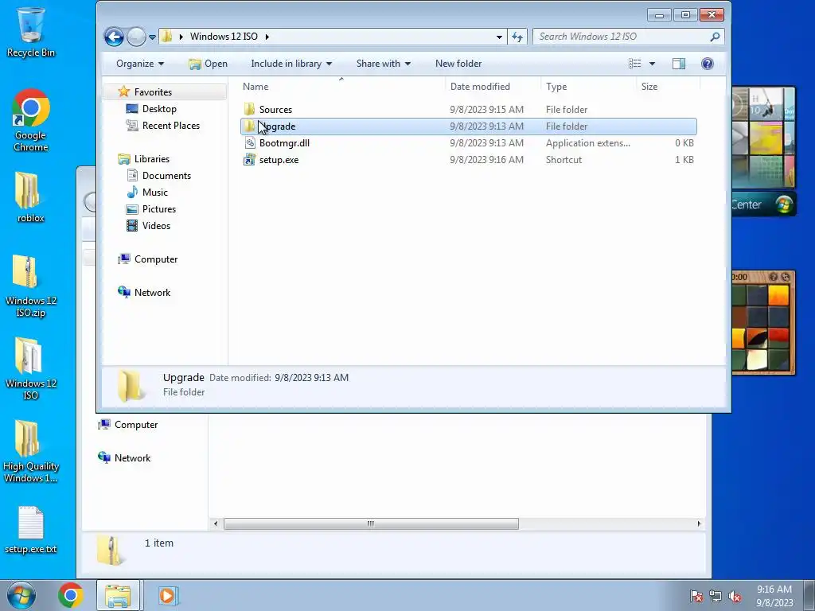This screenshot has height=611, width=815.
Task: Click the Show desktop button at the taskbar's end
Action: pos(809,595)
